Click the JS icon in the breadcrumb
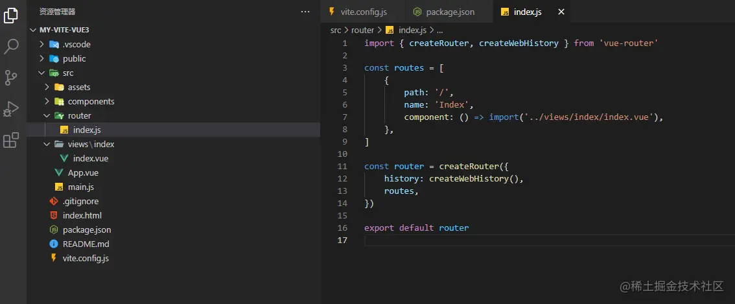This screenshot has width=735, height=304. (390, 30)
